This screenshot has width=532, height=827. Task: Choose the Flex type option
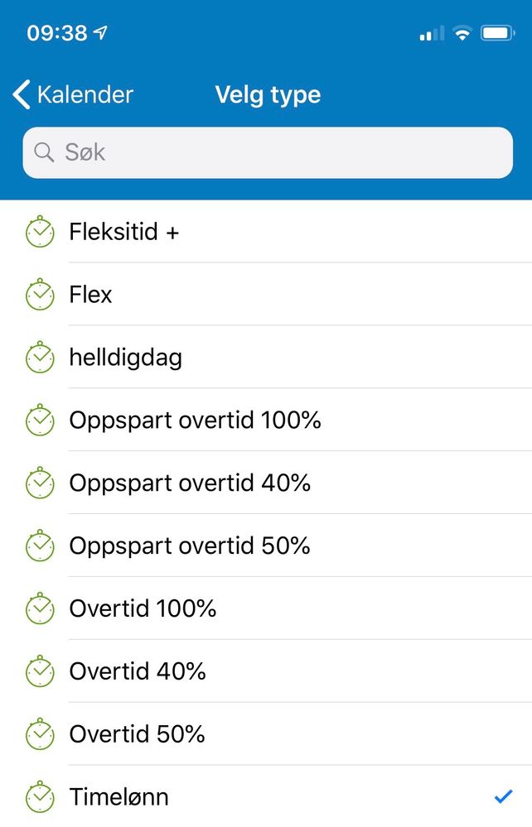[266, 295]
